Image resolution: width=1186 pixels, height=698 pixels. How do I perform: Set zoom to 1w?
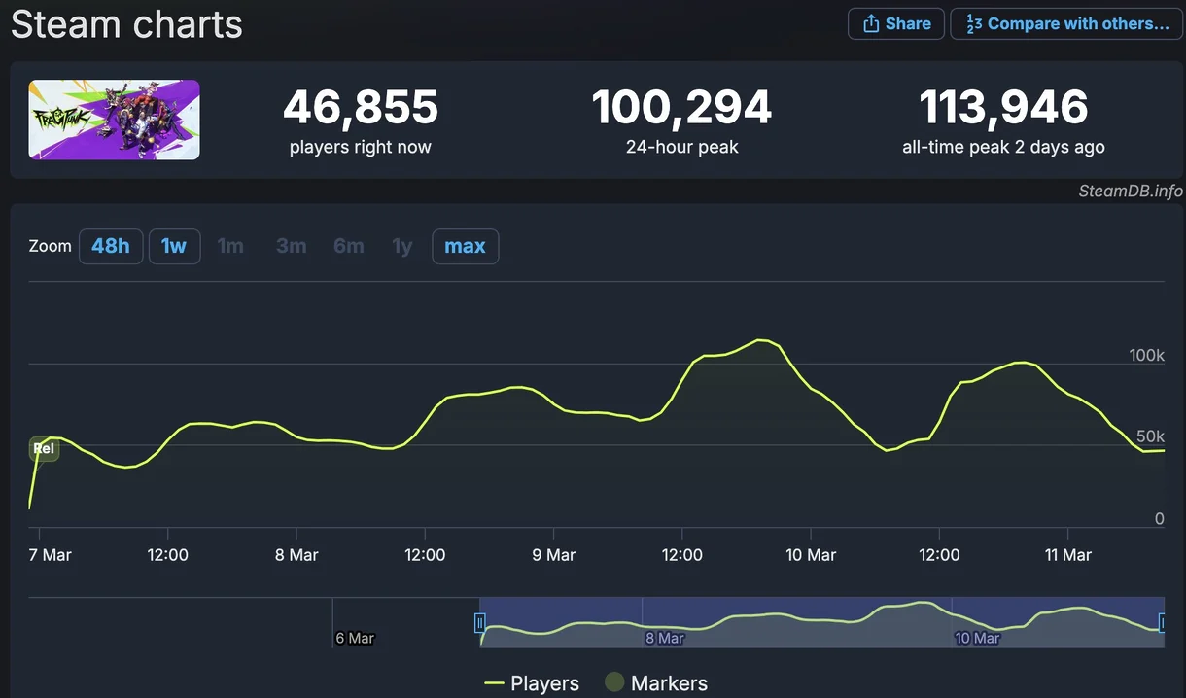click(x=174, y=246)
